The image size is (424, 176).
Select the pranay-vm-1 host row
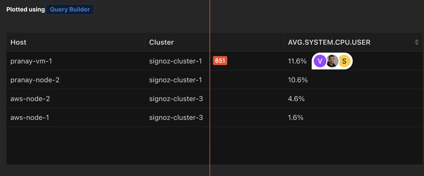coord(31,61)
